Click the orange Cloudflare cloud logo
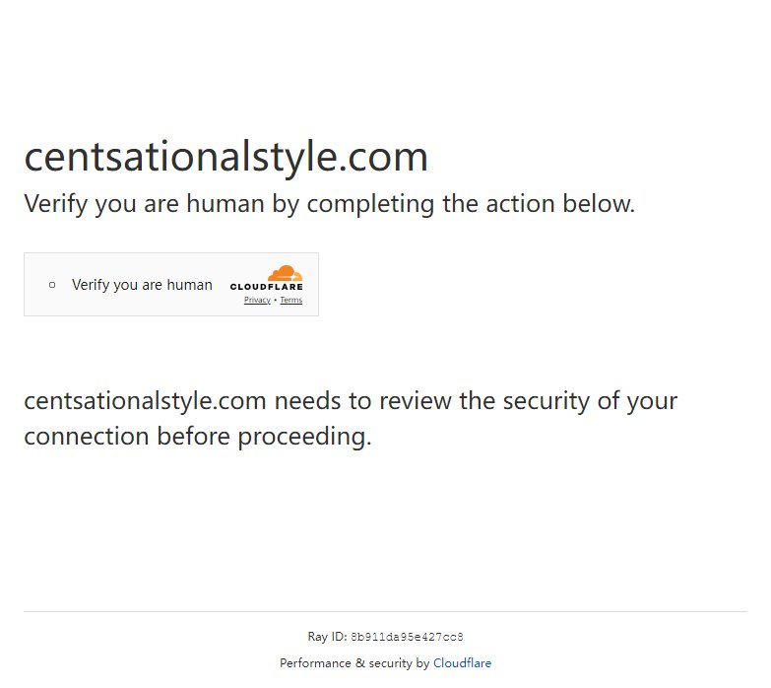Viewport: 771px width, 688px height. pos(286,273)
